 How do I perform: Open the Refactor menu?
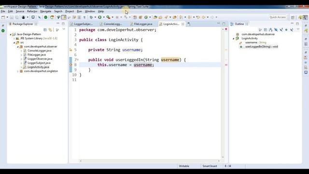32,12
